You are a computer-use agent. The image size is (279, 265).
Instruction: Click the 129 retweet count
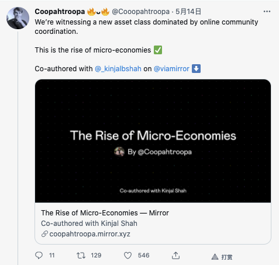(96, 255)
